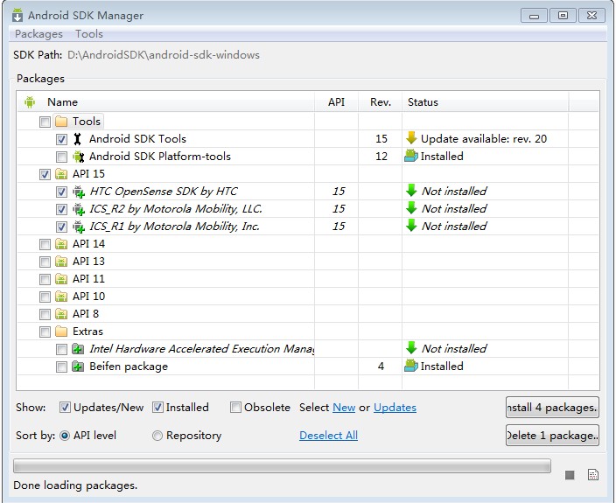Screen dimensions: 616x503
Task: Check the API 14 checkbox
Action: point(45,244)
